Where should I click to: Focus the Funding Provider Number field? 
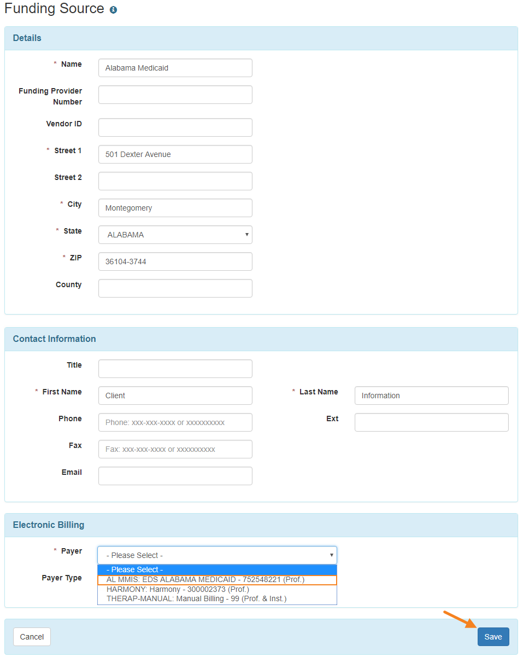click(175, 95)
